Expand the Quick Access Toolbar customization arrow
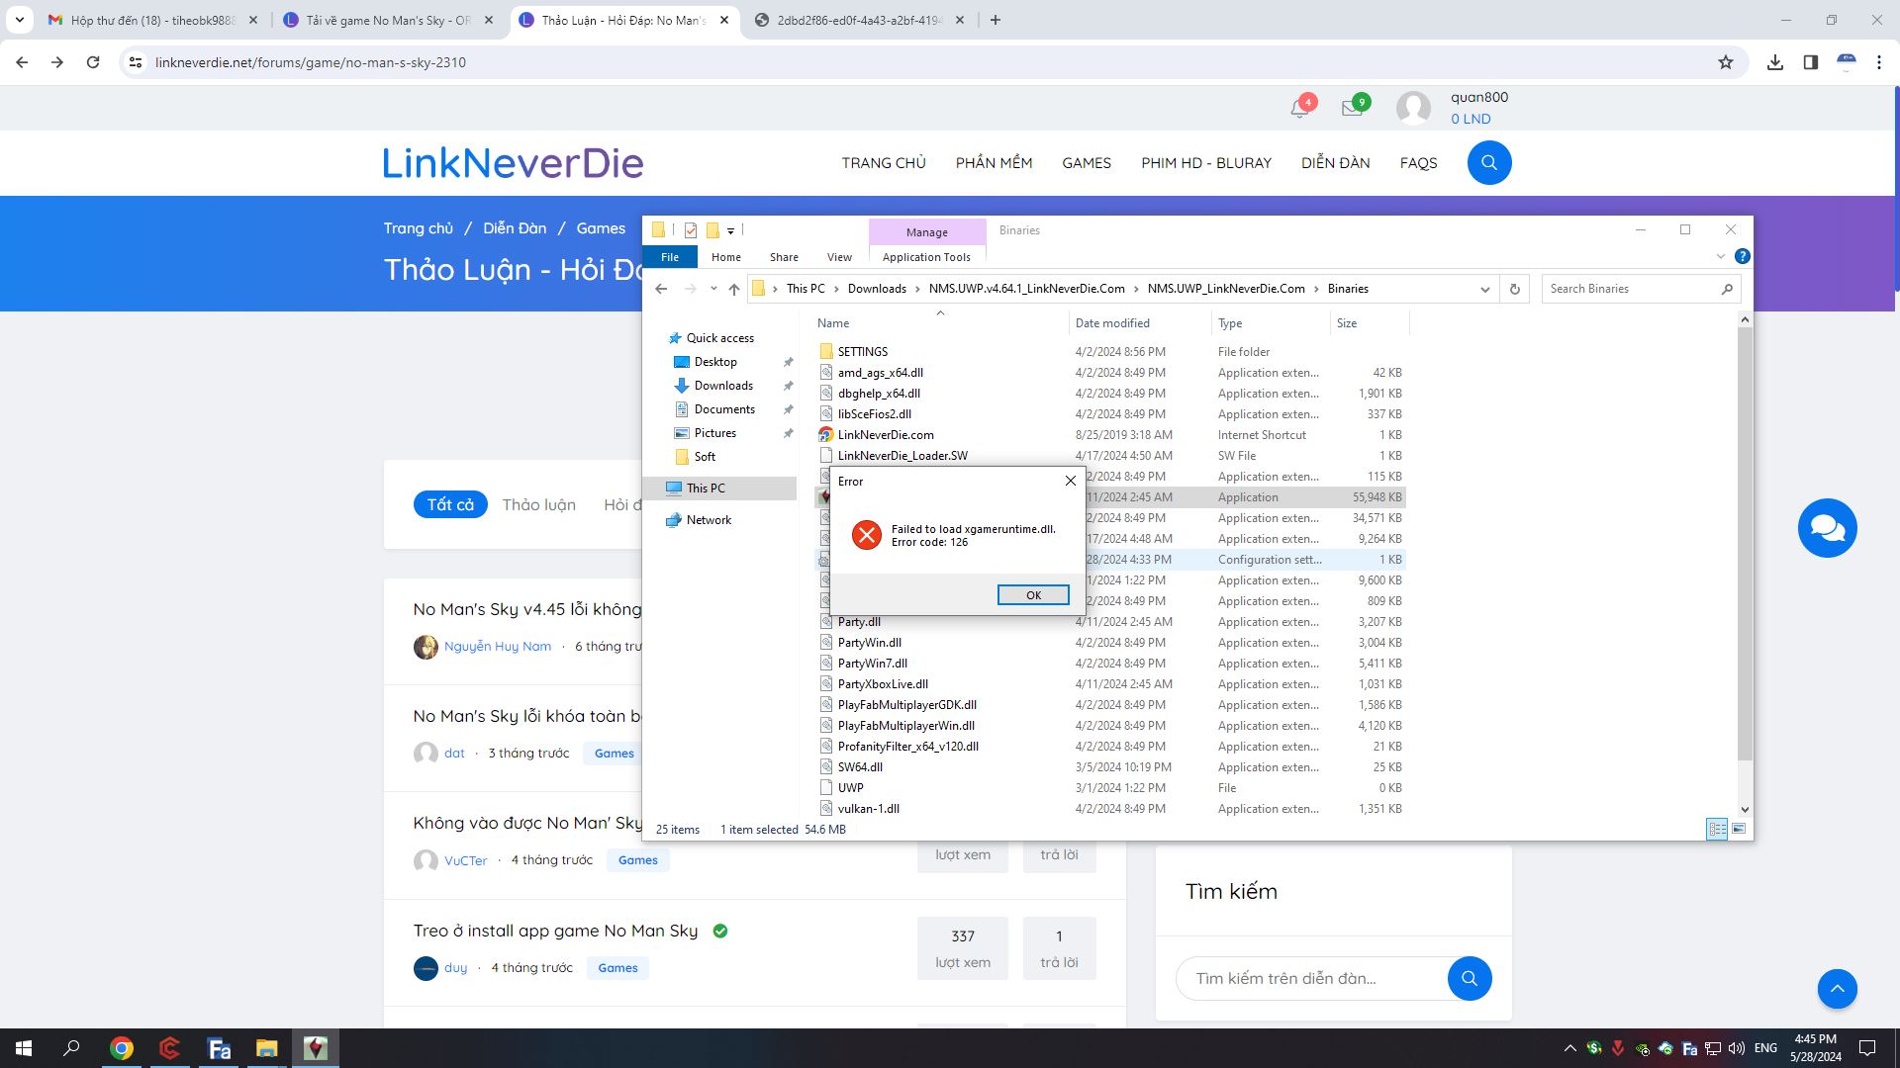Viewport: 1900px width, 1068px height. 730,230
